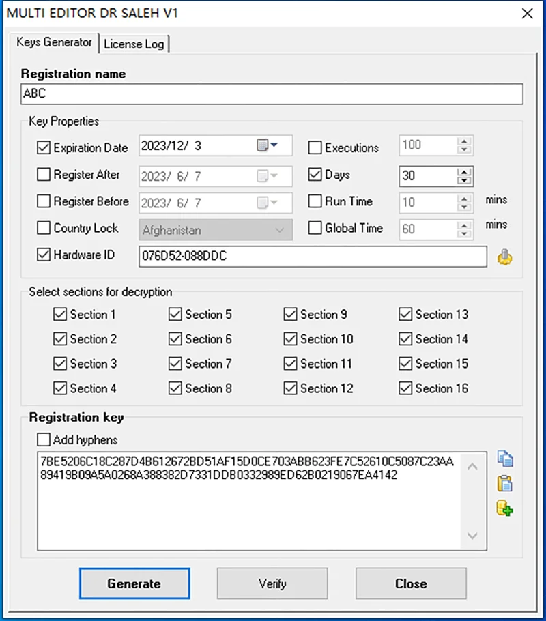Add key to database with the plus icon
The width and height of the screenshot is (546, 621).
[505, 508]
